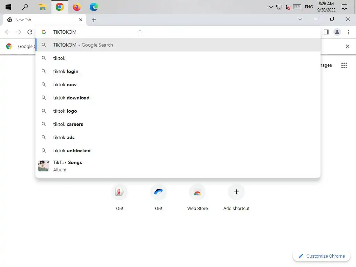This screenshot has height=267, width=356.
Task: Launch Microsoft Edge from the taskbar
Action: (94, 7)
